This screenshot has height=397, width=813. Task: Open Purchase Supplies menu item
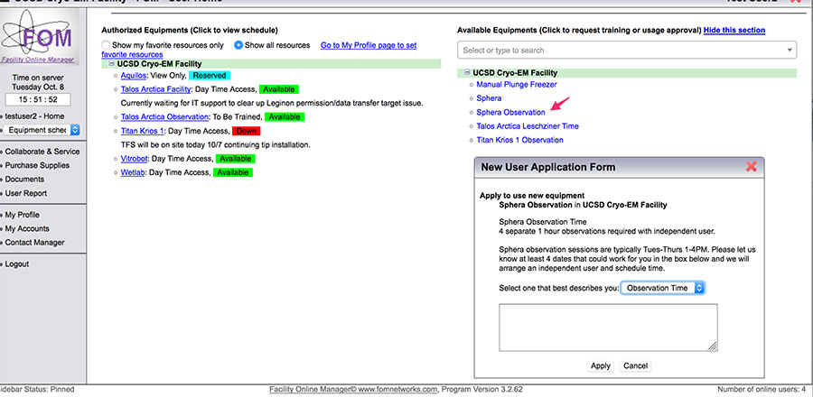coord(37,166)
